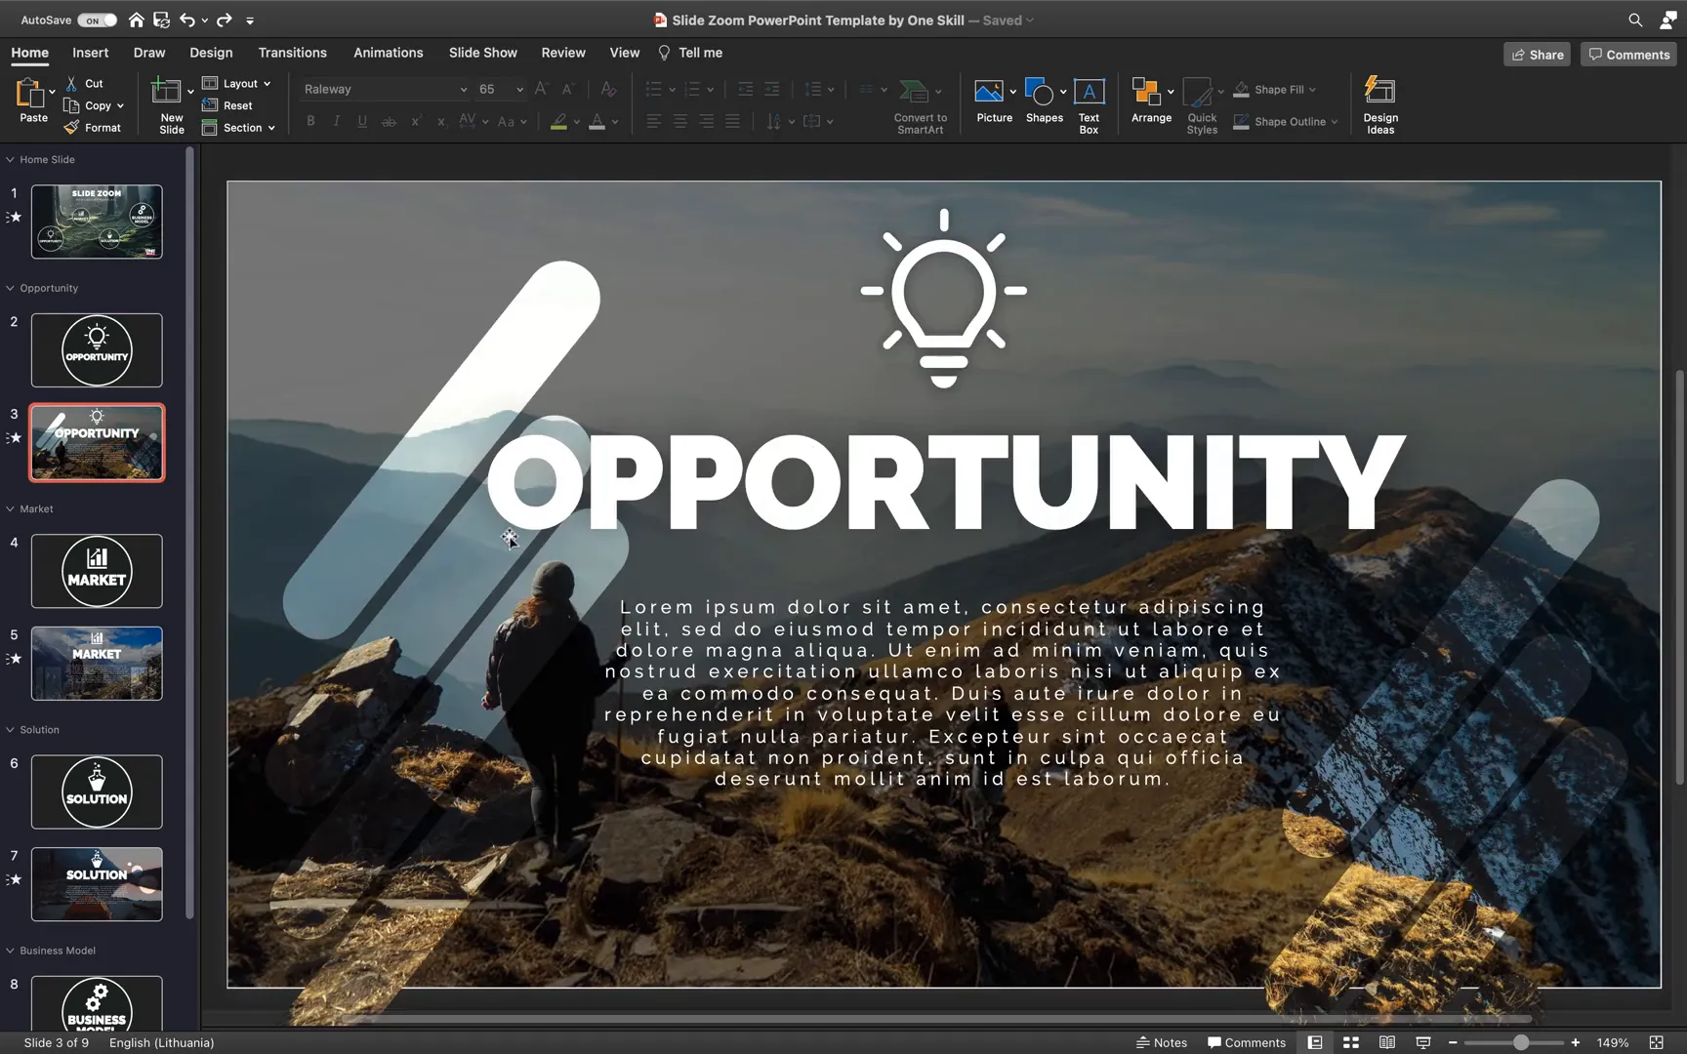Viewport: 1687px width, 1054px height.
Task: Toggle the AutoSave switch
Action: tap(97, 20)
